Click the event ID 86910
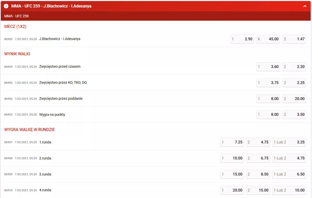This screenshot has height=198, width=312. point(8,190)
